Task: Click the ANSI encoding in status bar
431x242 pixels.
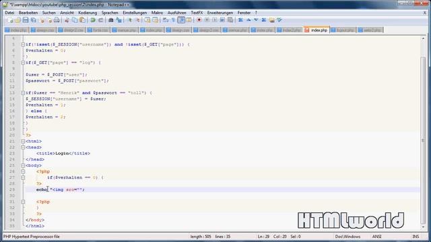Action: click(377, 236)
